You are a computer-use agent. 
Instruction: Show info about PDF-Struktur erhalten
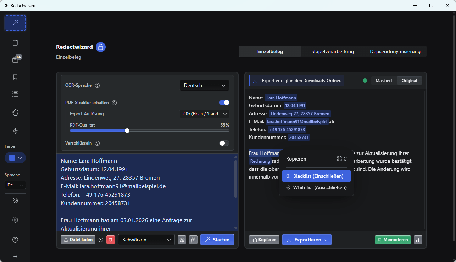(x=115, y=103)
